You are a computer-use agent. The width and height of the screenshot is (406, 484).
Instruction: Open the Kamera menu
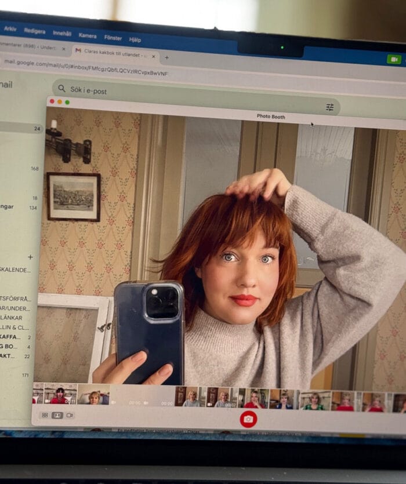tap(88, 35)
